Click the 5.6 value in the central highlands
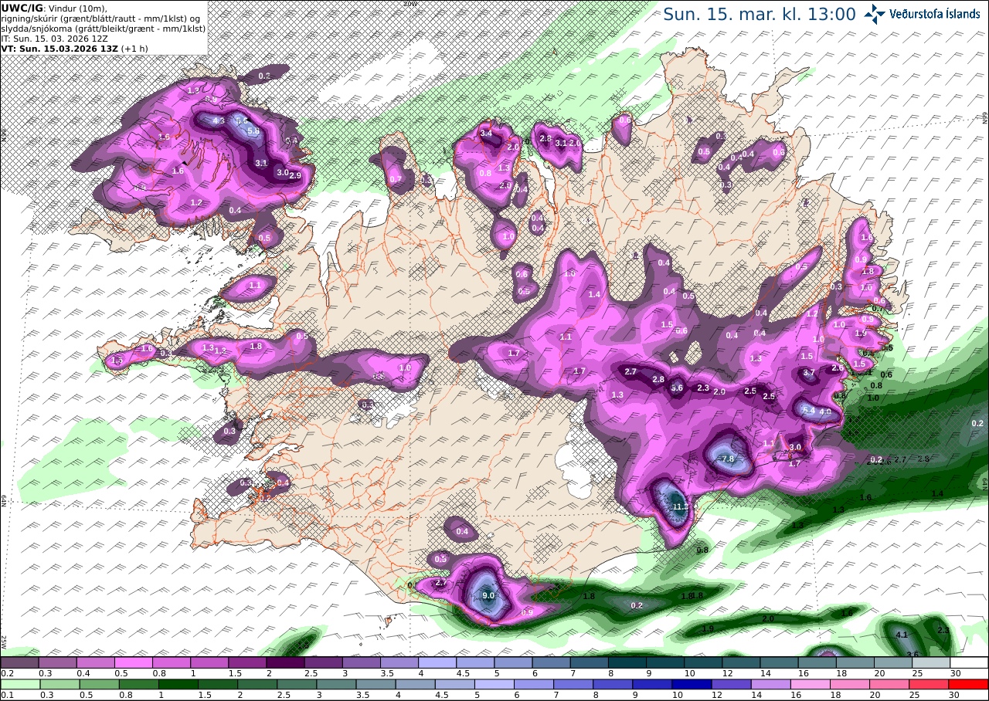The image size is (989, 701). tap(678, 388)
